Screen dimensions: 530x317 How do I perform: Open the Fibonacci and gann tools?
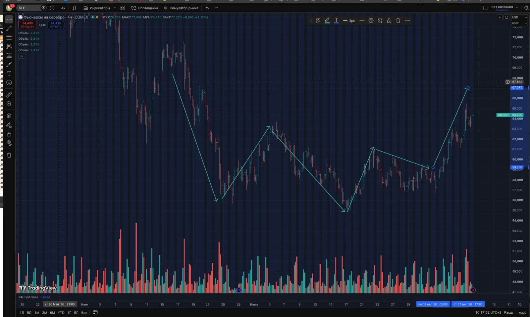(x=9, y=37)
